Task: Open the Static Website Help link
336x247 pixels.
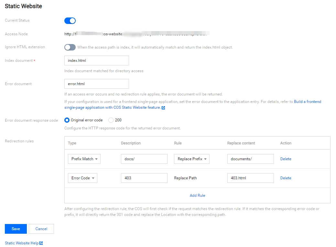Action: [22, 243]
